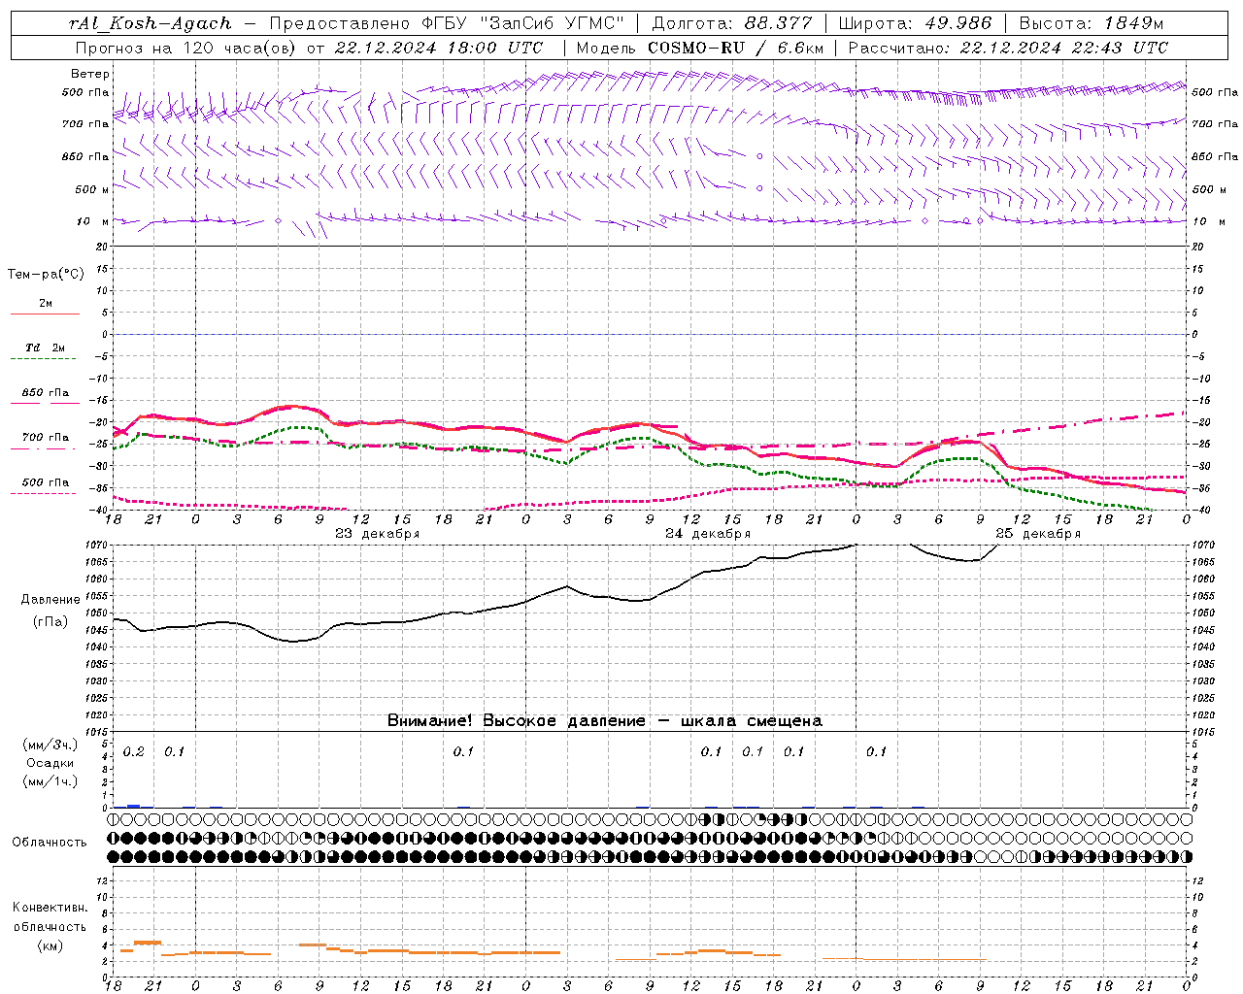This screenshot has width=1243, height=994.
Task: Click the Долгота: 88.377 longitude value
Action: (732, 23)
